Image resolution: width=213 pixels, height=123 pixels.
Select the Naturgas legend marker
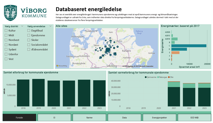pos(158,77)
